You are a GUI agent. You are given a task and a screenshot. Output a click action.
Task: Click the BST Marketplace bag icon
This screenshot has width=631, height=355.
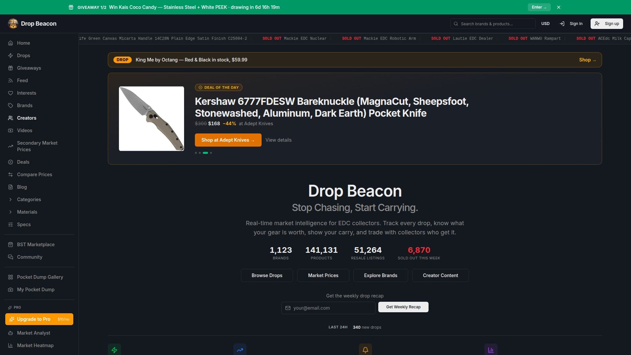(x=11, y=245)
